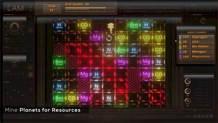Mine the N tile on the grid's right edge
218x123 pixels.
[x=159, y=62]
